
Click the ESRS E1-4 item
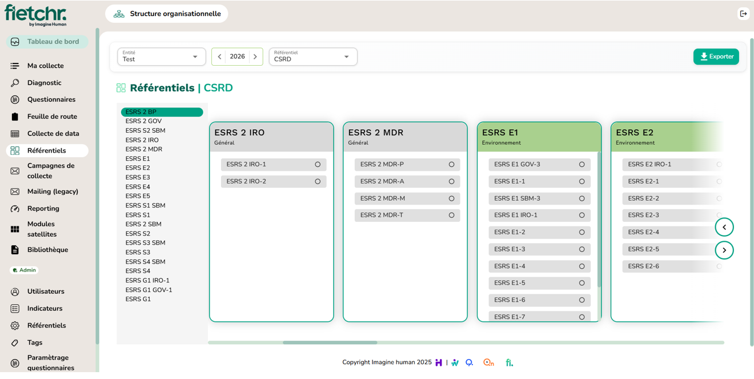tap(539, 266)
